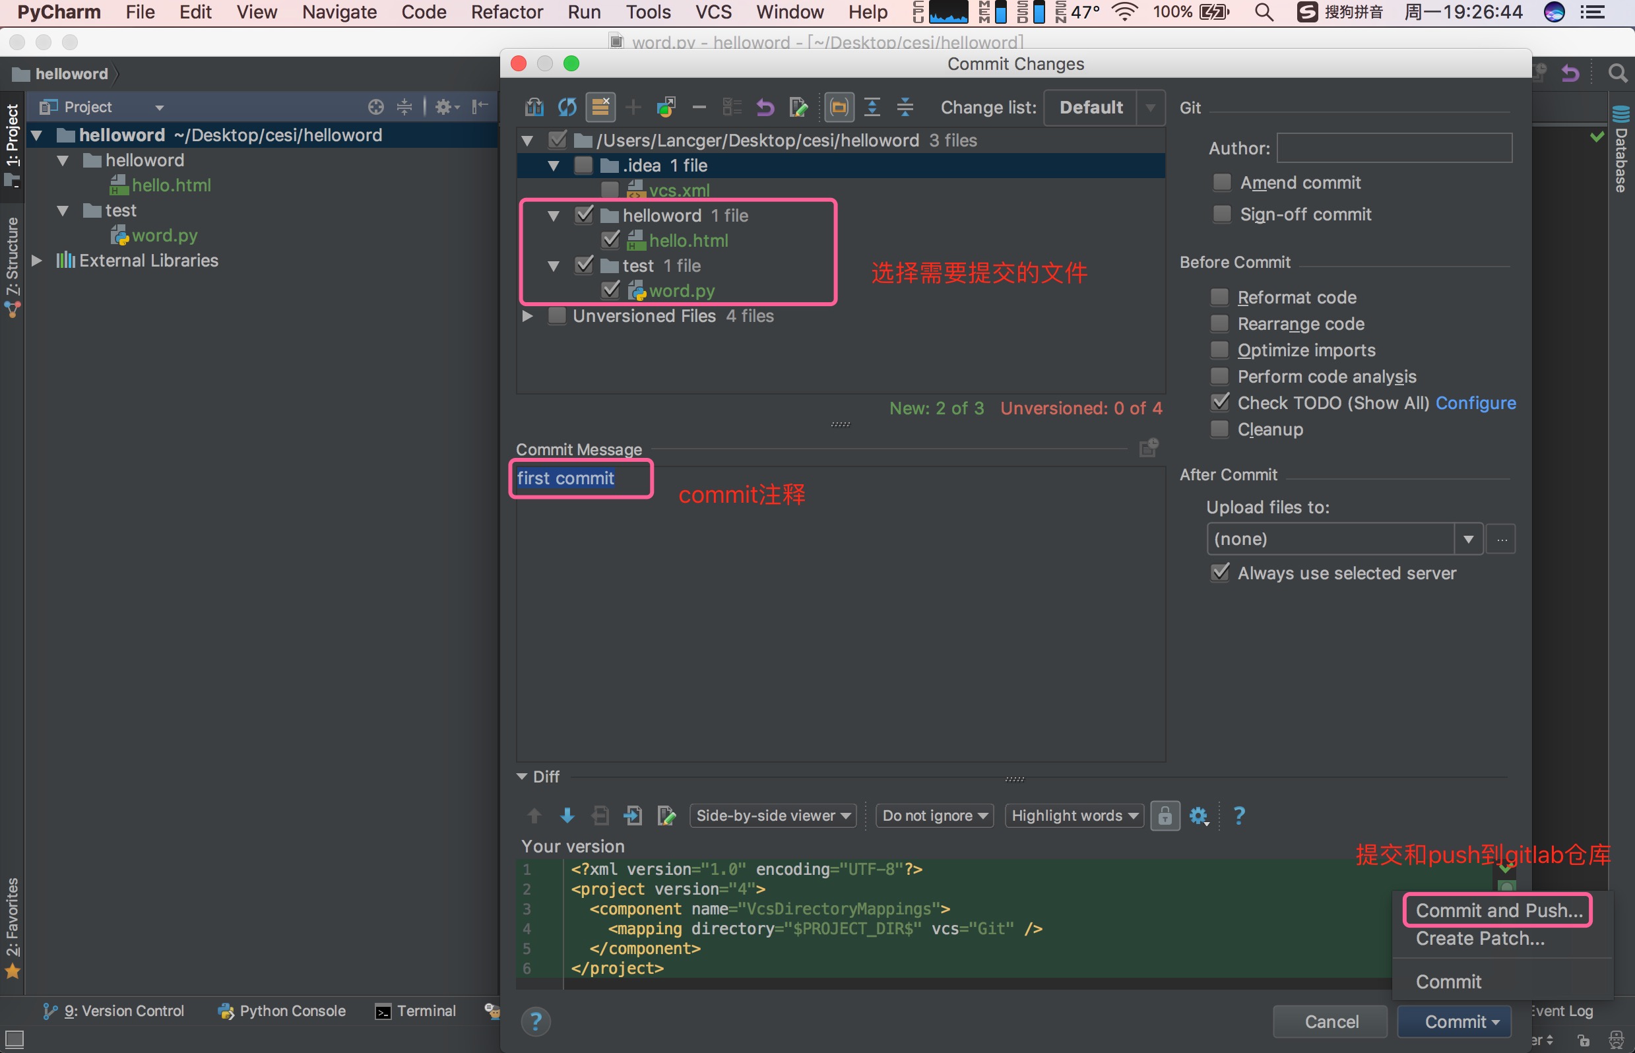This screenshot has height=1053, width=1635.
Task: Select Create Patch from popup menu
Action: tap(1480, 938)
